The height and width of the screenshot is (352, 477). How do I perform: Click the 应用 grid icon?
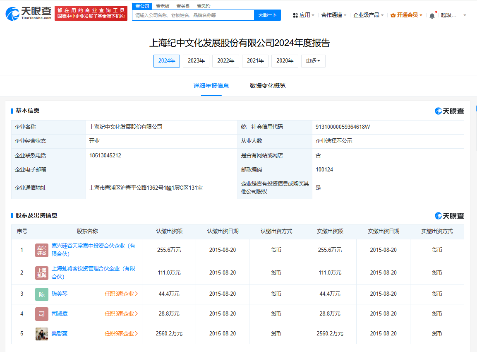click(x=295, y=15)
